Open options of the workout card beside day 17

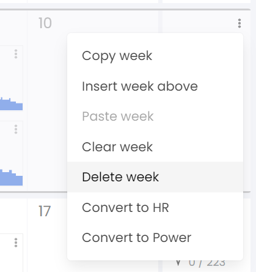16,243
